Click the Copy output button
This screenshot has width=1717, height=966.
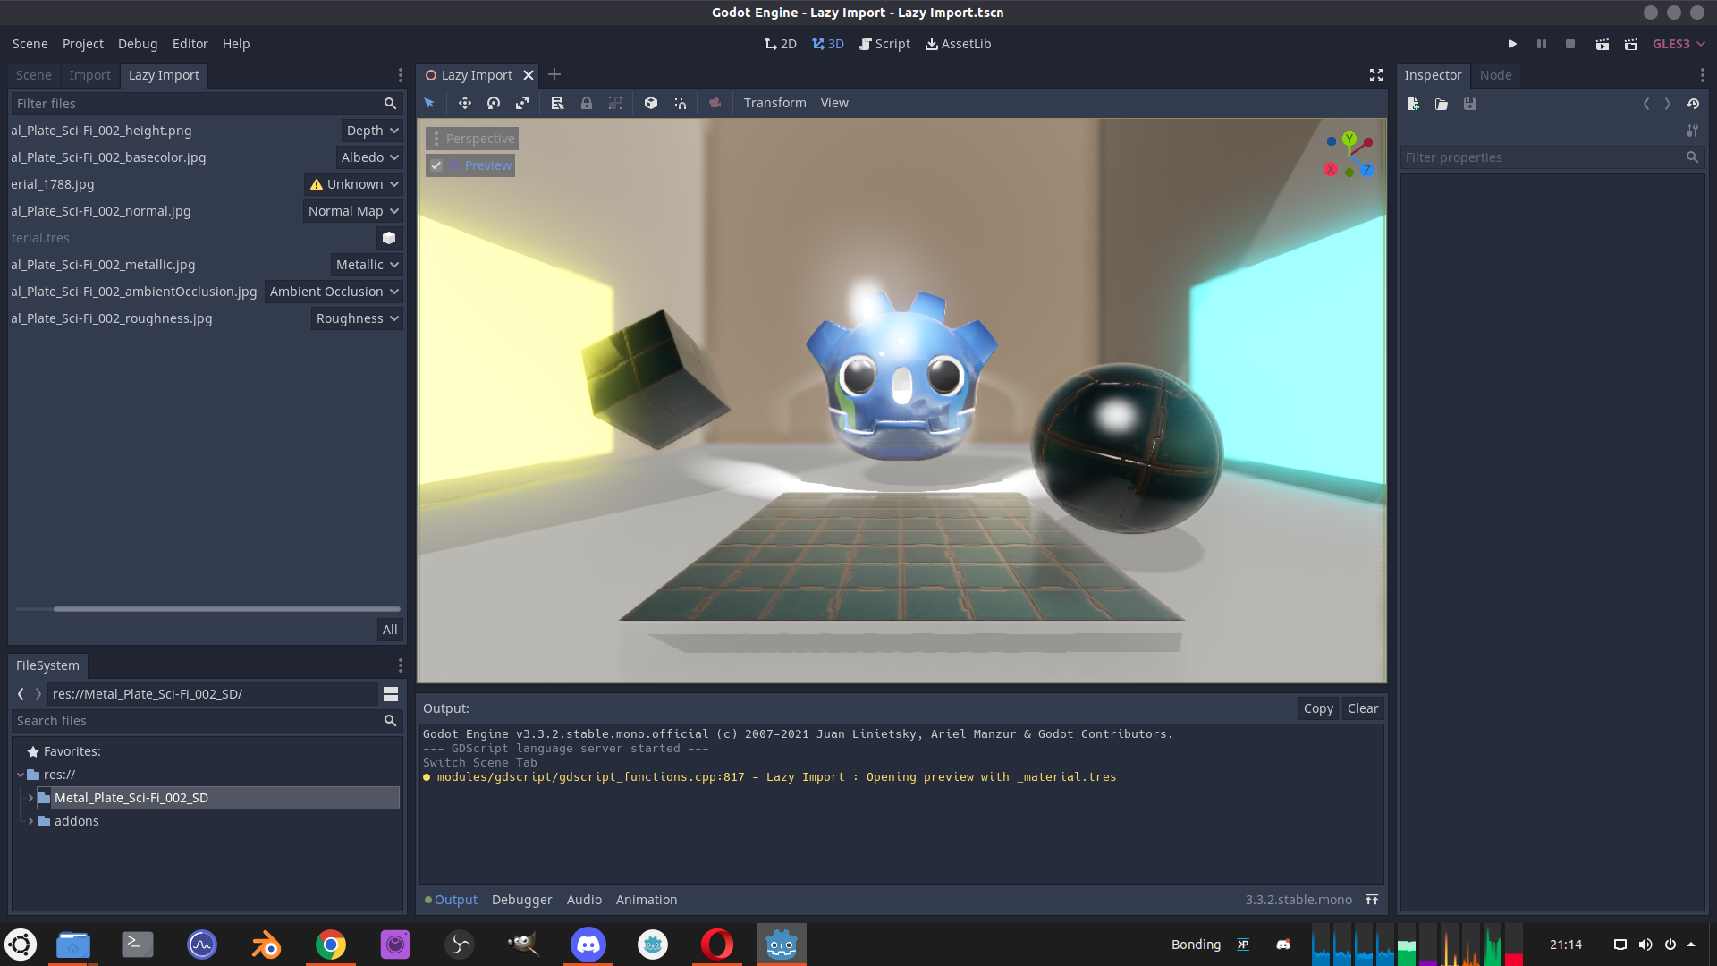1318,708
